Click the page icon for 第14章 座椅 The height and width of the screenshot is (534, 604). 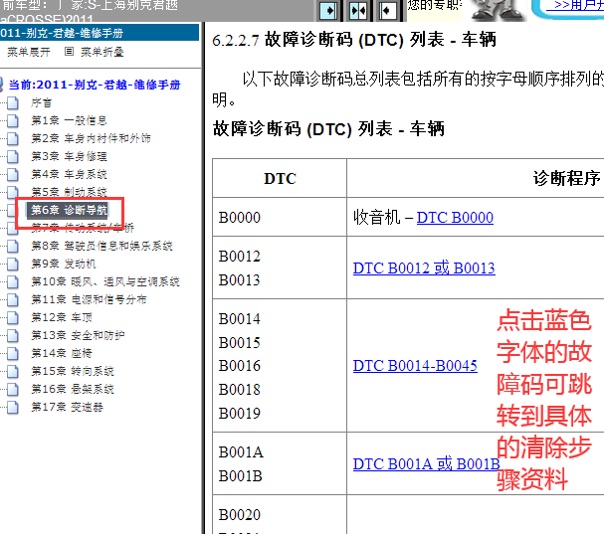[13, 353]
